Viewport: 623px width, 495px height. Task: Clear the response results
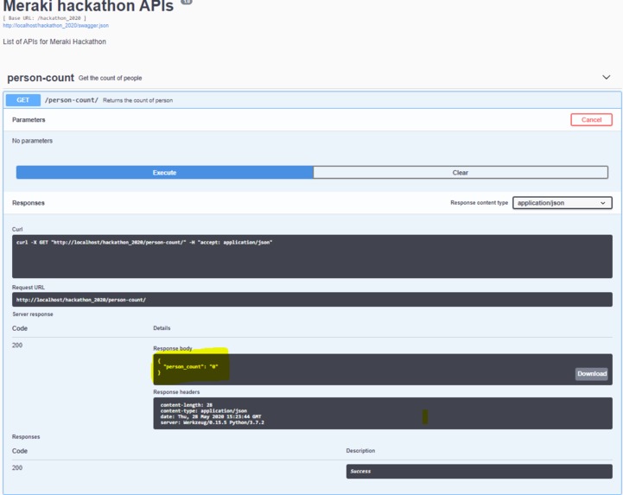point(461,173)
